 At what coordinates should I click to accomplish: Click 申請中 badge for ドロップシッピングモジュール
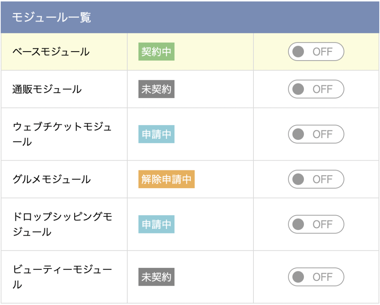(156, 224)
